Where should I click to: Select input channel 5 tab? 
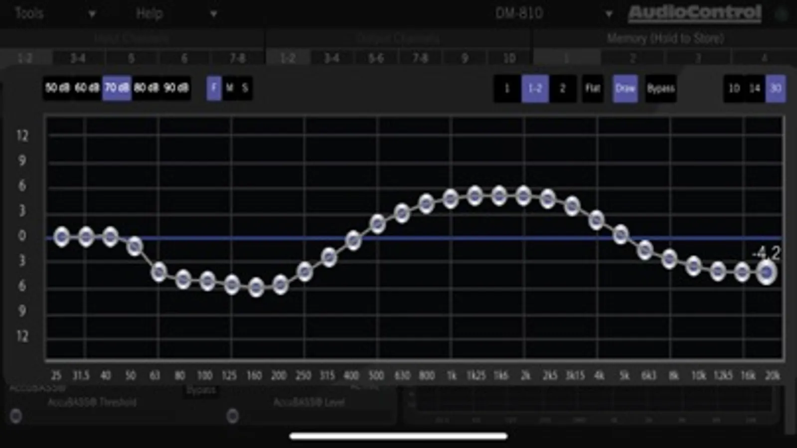pos(131,58)
